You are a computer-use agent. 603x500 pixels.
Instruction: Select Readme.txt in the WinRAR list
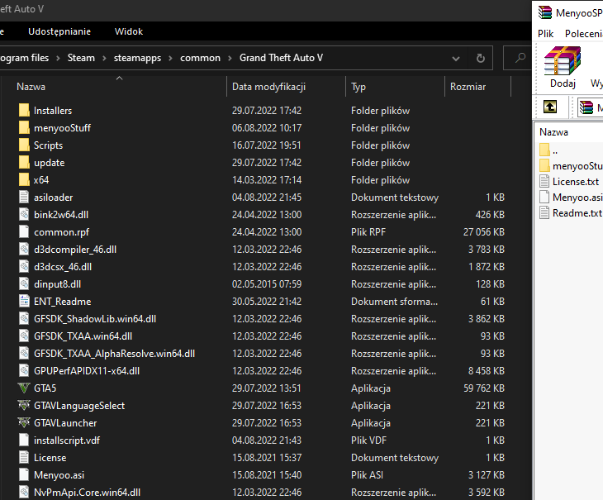pyautogui.click(x=577, y=212)
